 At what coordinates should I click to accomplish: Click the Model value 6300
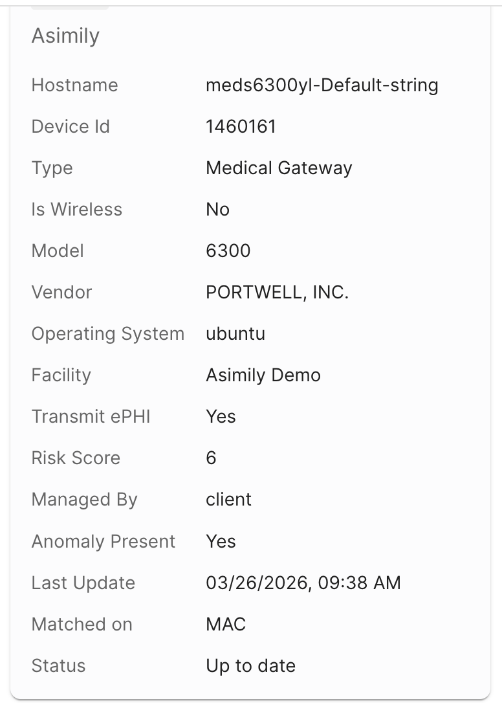(x=228, y=251)
